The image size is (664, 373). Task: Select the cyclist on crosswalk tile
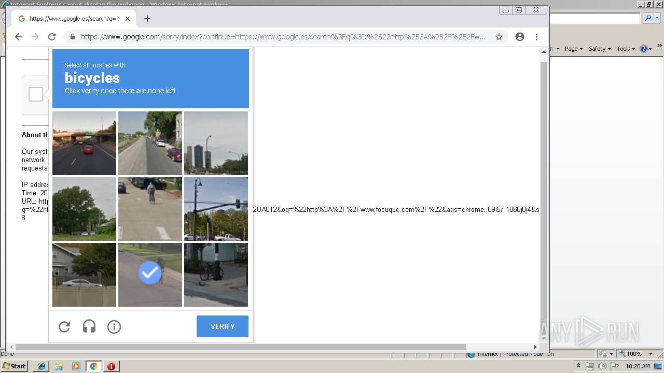point(150,209)
